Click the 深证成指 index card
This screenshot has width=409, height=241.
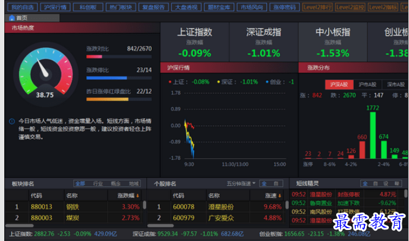[x=264, y=42]
